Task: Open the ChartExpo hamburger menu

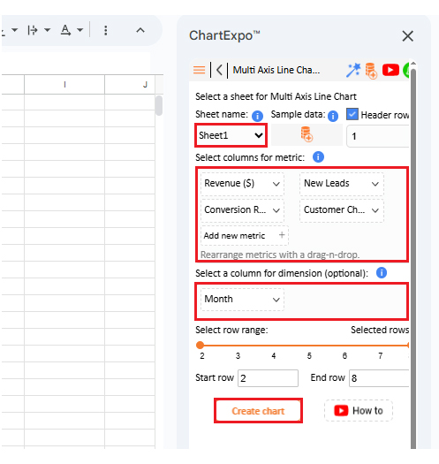Action: [x=199, y=70]
